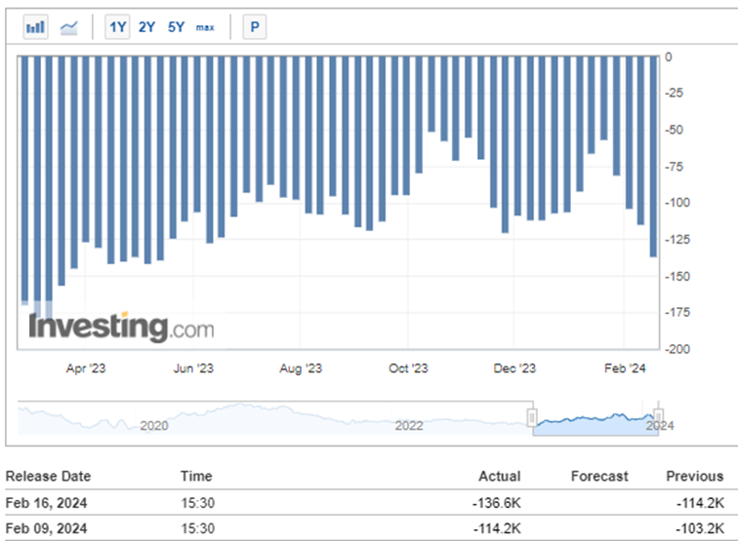This screenshot has height=541, width=738.
Task: Click the Jun '23 axis label
Action: click(193, 368)
